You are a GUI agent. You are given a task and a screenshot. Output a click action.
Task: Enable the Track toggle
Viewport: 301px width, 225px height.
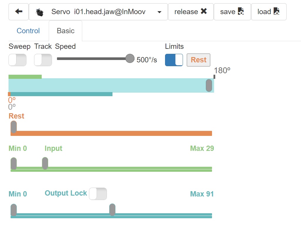(x=43, y=60)
